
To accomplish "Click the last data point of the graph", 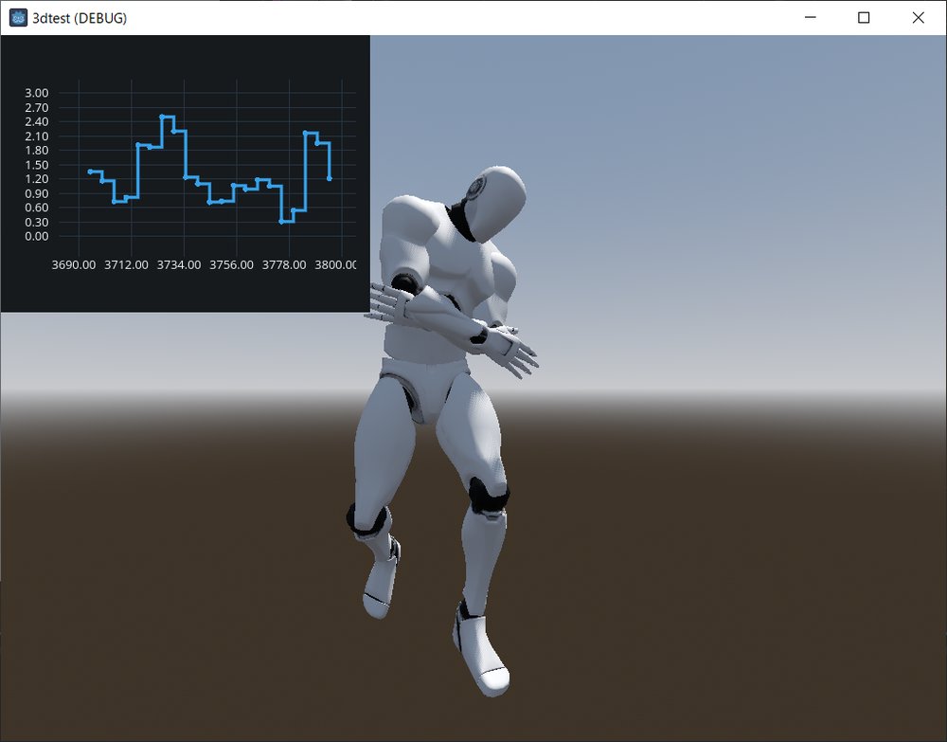I will pyautogui.click(x=330, y=179).
